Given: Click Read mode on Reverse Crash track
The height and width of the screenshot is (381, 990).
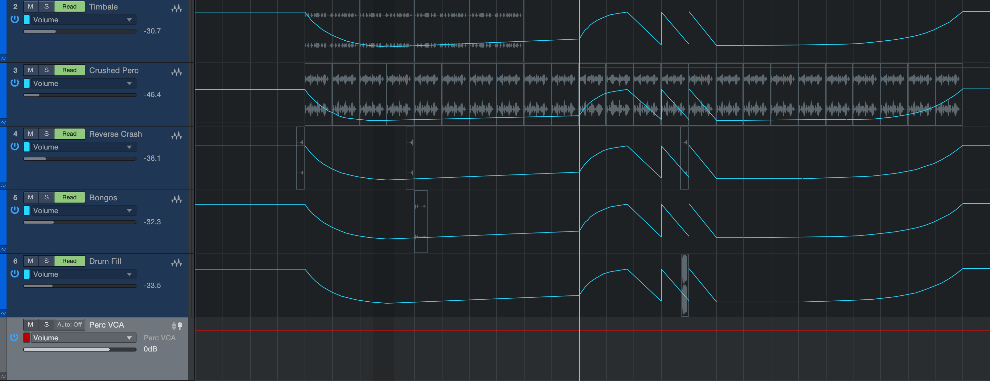Looking at the screenshot, I should (69, 134).
